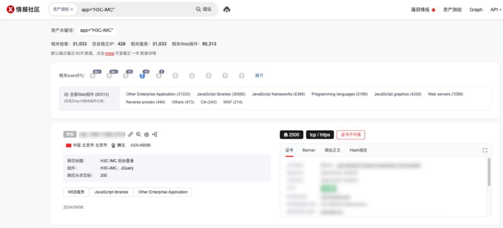Click the tree graph icon beside the IP

(155, 134)
